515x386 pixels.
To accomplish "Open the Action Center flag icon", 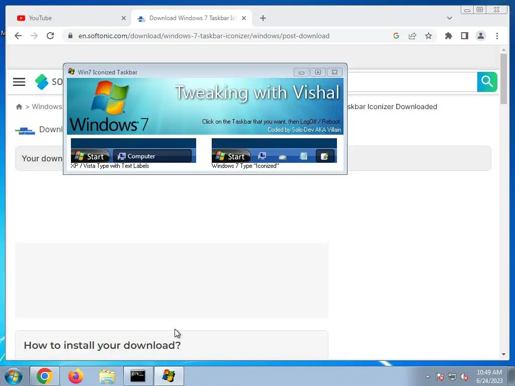I will coord(440,376).
